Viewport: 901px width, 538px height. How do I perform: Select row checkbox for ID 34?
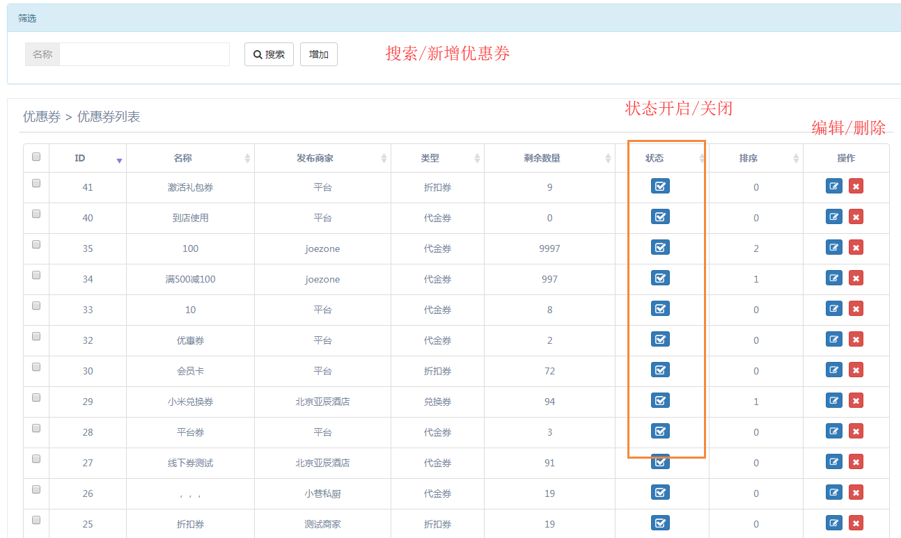(x=36, y=275)
